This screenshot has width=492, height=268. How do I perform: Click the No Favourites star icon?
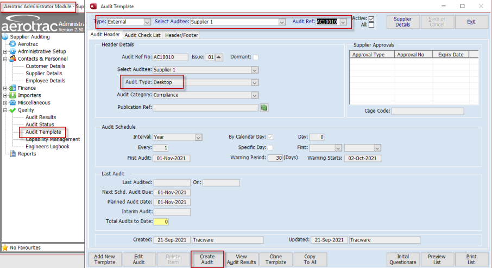click(5, 247)
